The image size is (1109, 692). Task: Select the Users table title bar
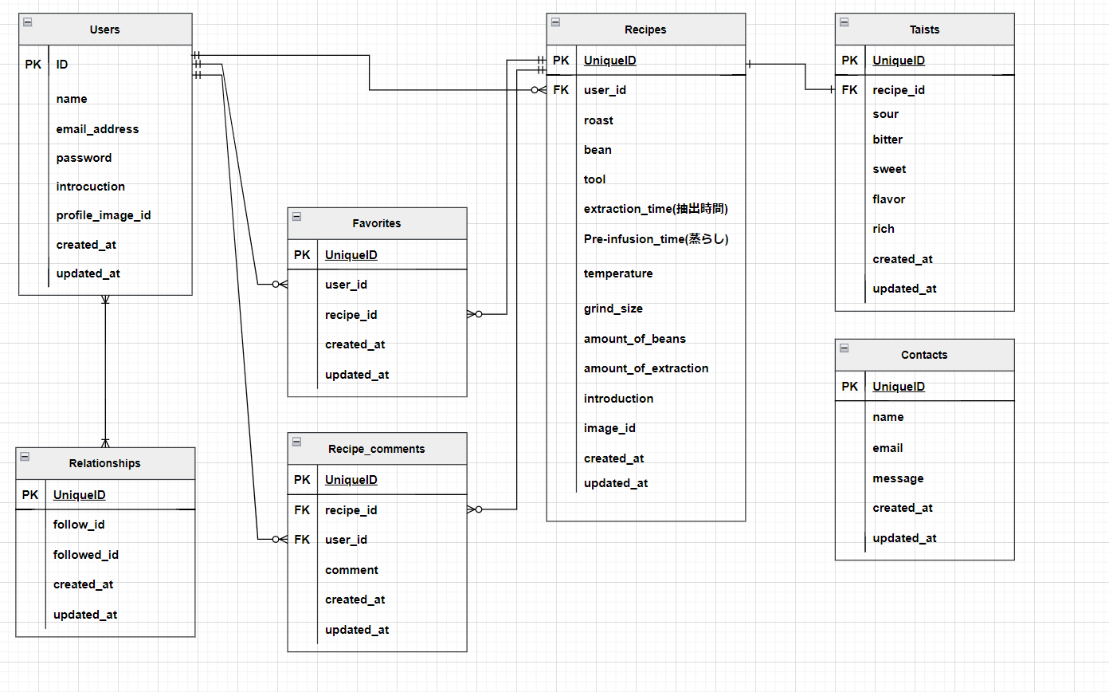point(104,29)
